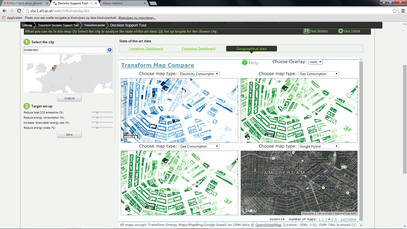Switch to the Transform Dashboard tab
This screenshot has height=229, width=407.
pos(146,49)
